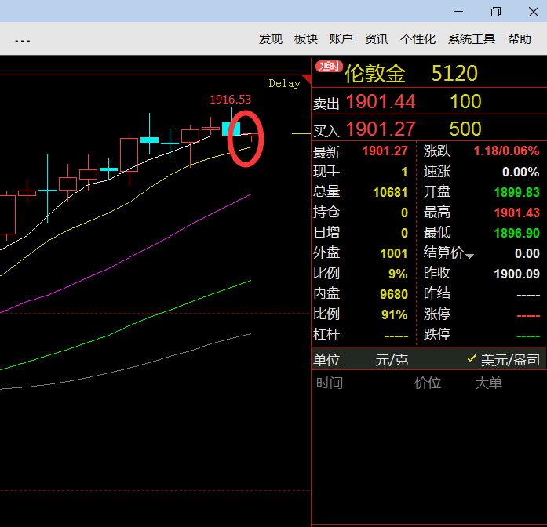Click the tall cyan candlestick body near peak
This screenshot has height=527, width=547.
pos(232,129)
